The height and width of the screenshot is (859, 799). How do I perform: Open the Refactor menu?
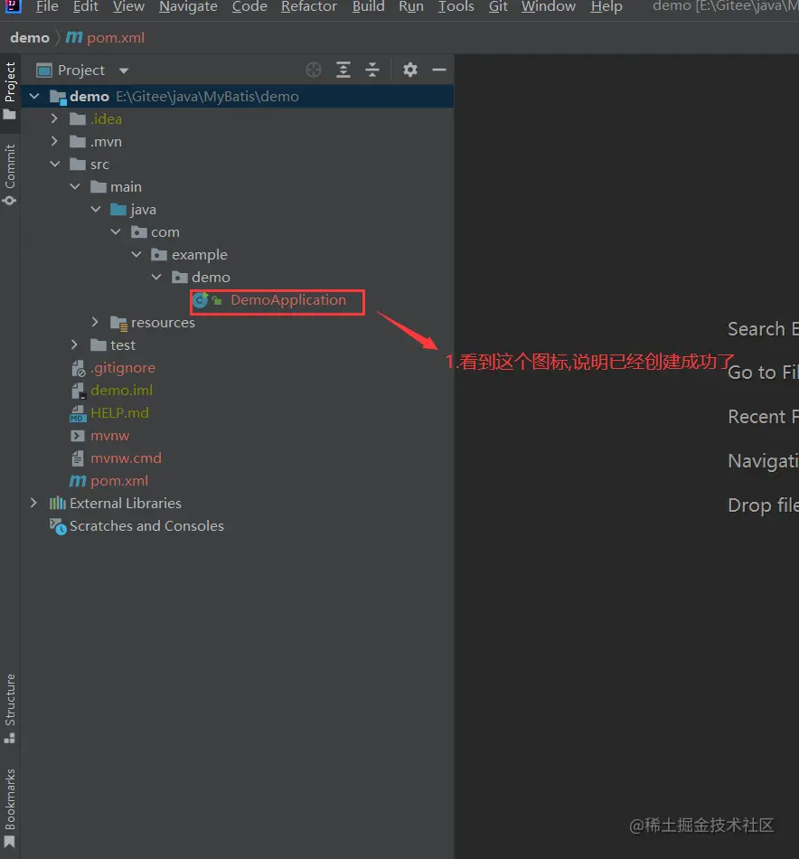[309, 6]
